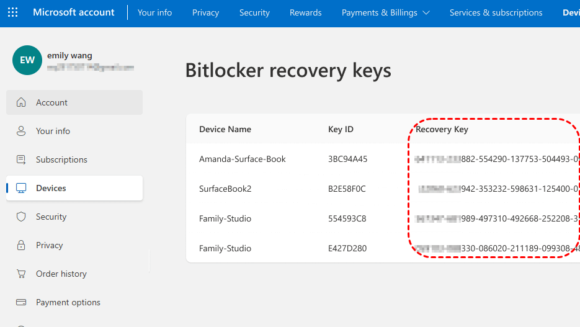
Task: Open Services & subscriptions in navigation
Action: click(x=496, y=12)
